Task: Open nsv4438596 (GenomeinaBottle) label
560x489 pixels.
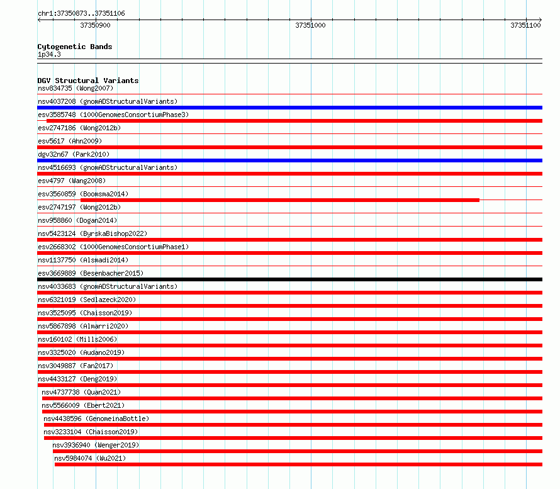Action: point(96,419)
